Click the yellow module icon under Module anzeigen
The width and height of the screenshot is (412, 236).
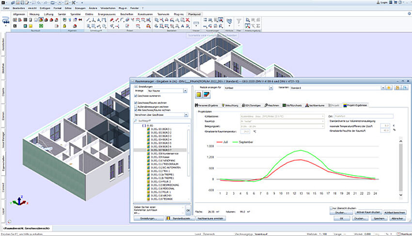click(x=199, y=95)
